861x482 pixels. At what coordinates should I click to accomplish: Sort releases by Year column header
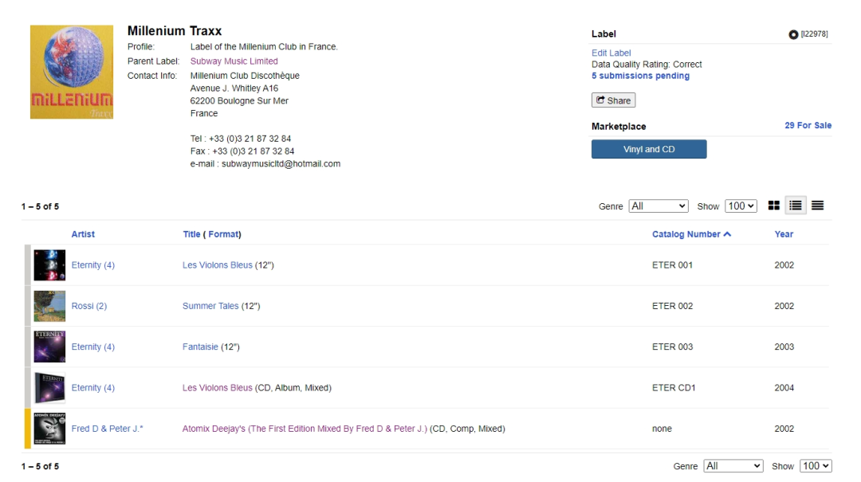tap(784, 234)
